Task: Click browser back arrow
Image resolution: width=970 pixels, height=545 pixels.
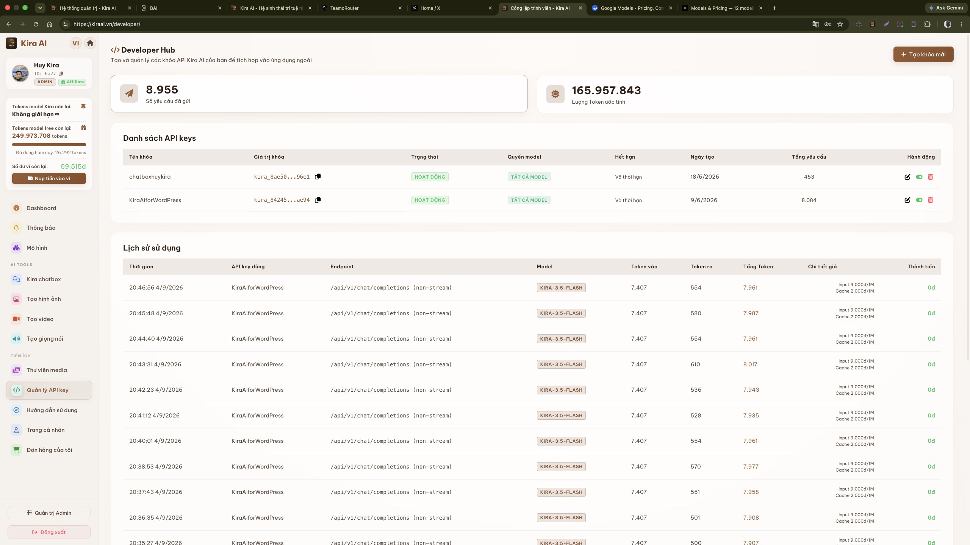Action: tap(9, 24)
